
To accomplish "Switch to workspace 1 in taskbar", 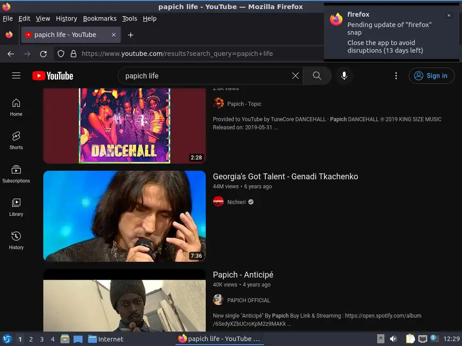I will [20, 339].
